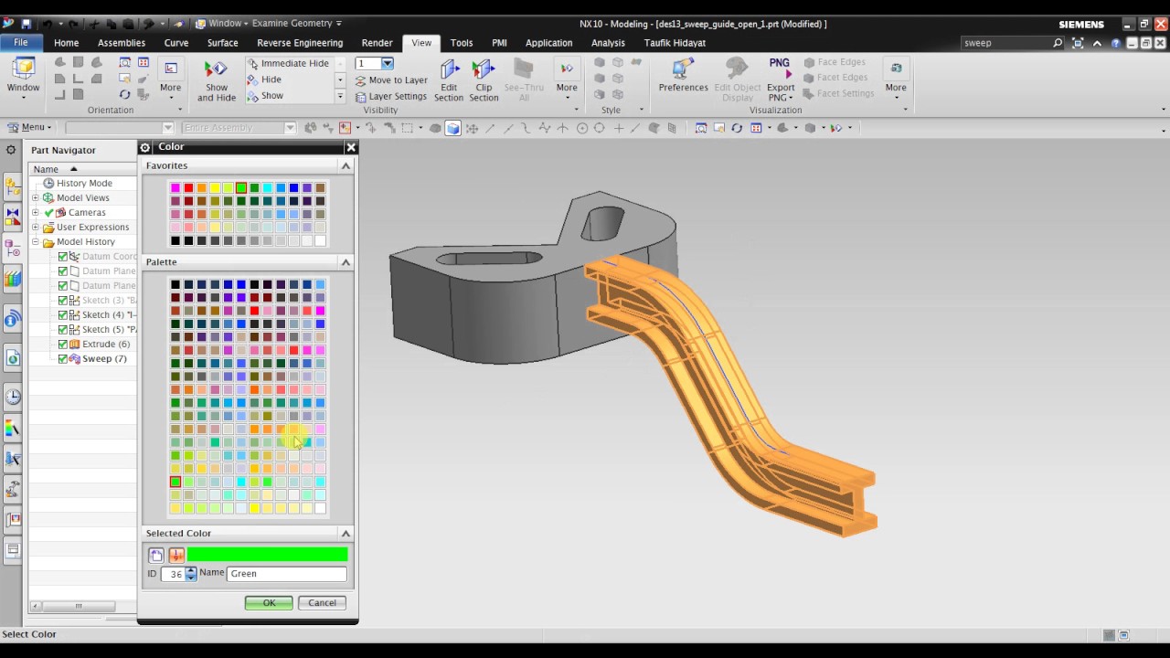This screenshot has width=1170, height=658.
Task: Click the Show command in Visibility
Action: tap(266, 95)
